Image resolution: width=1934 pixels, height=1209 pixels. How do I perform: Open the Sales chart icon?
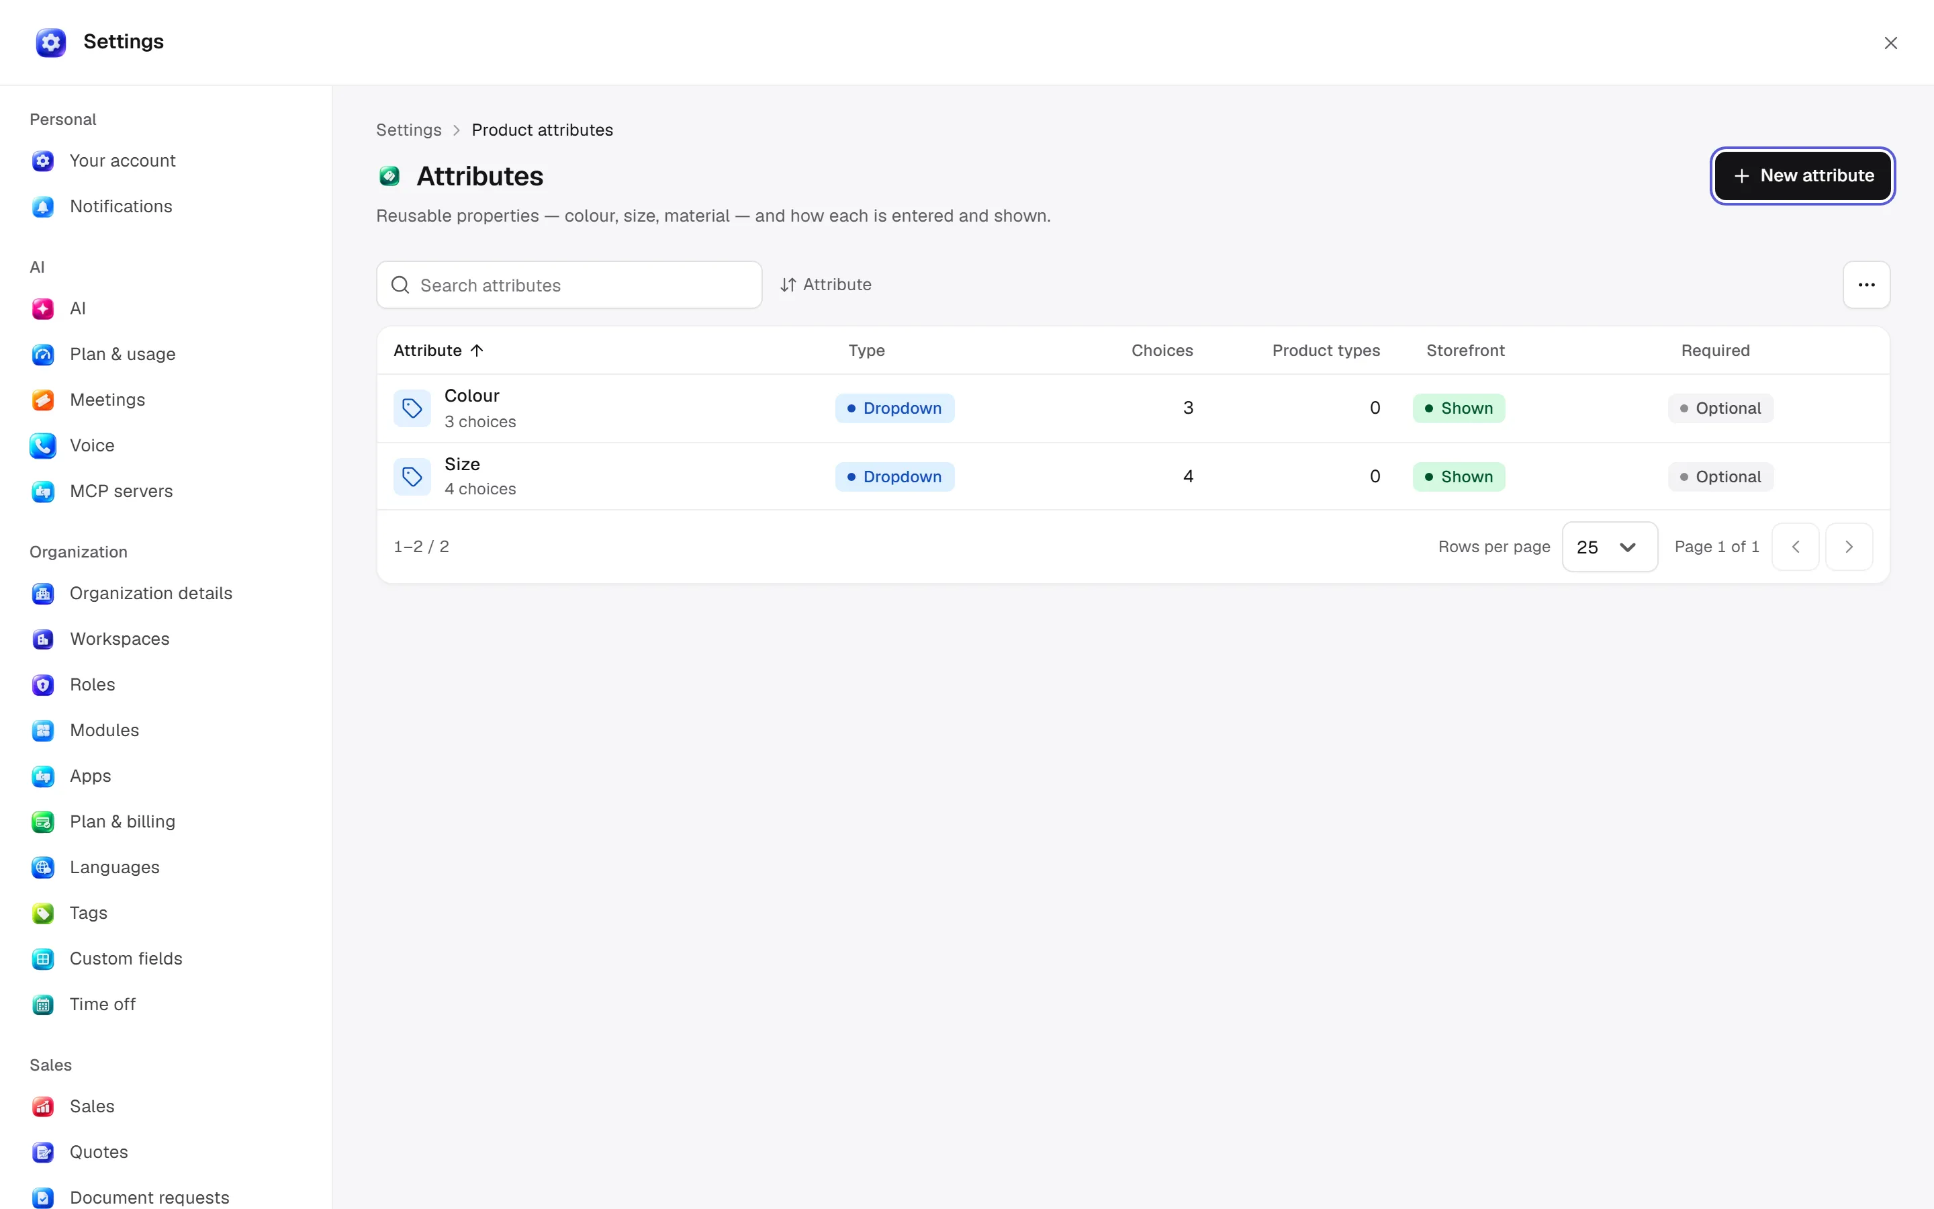(43, 1106)
